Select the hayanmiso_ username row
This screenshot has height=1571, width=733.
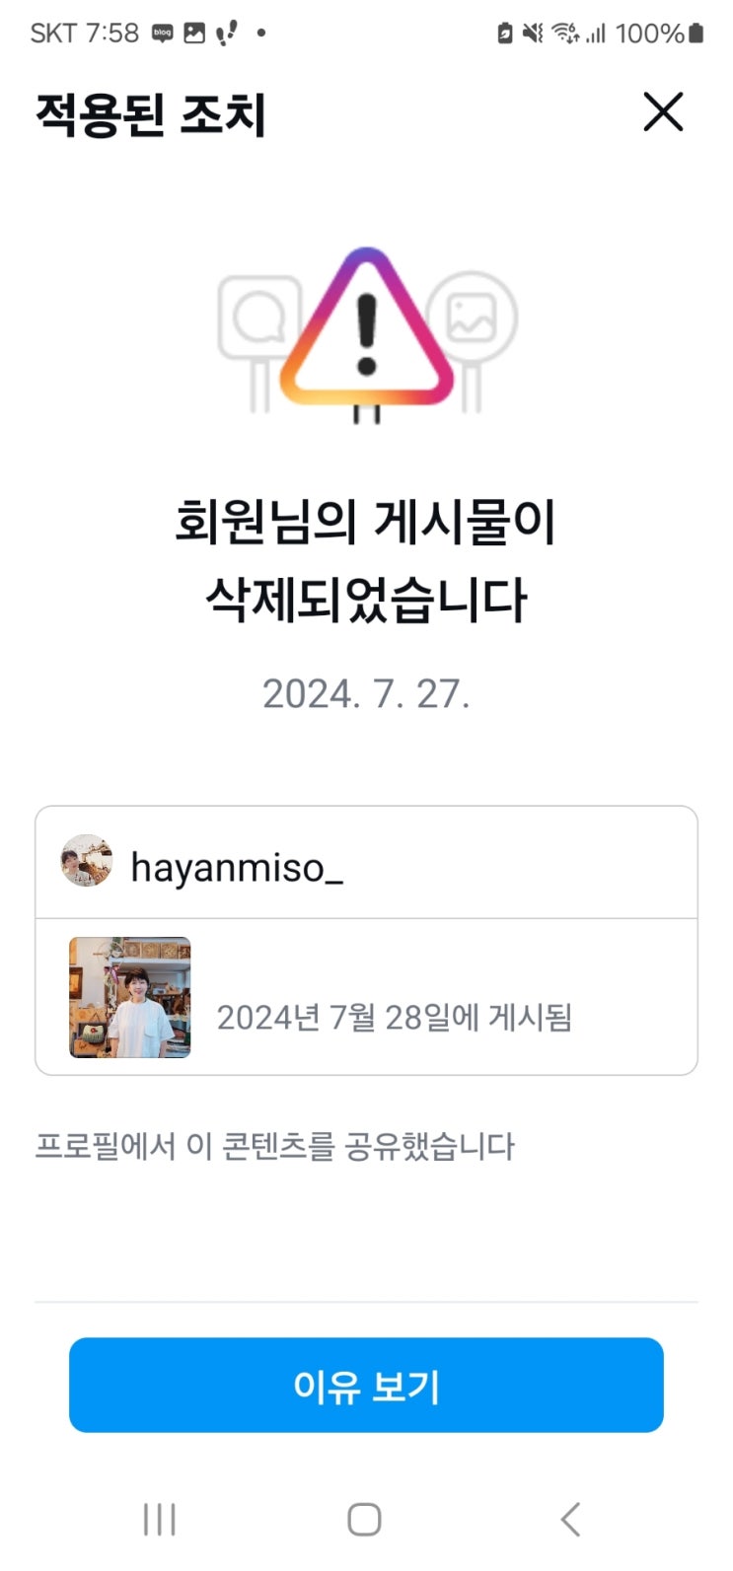tap(366, 863)
